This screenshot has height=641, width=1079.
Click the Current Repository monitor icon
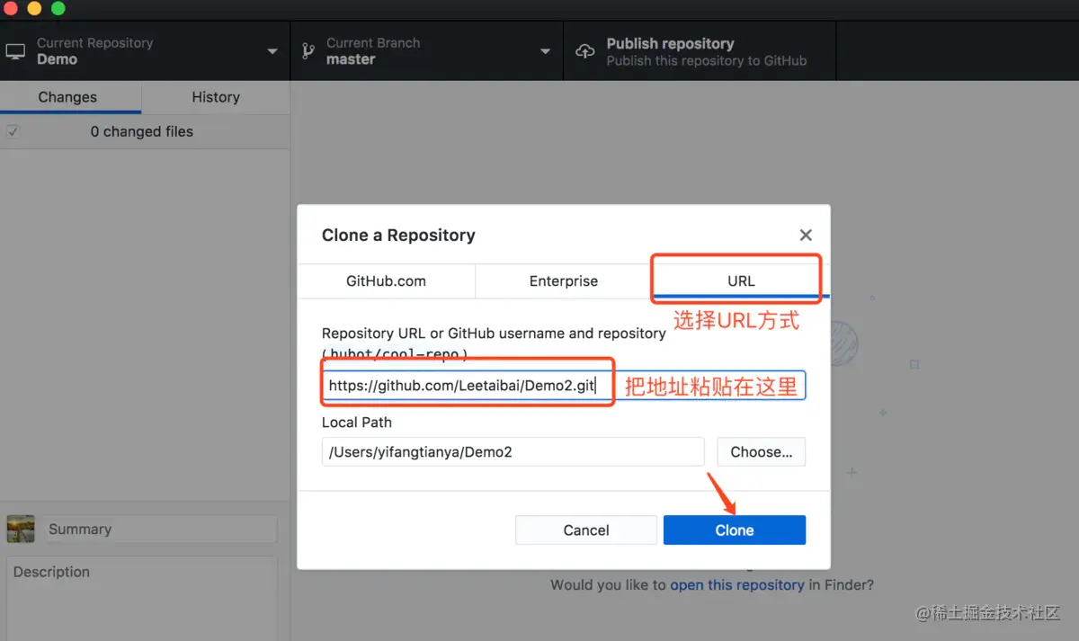(x=15, y=51)
